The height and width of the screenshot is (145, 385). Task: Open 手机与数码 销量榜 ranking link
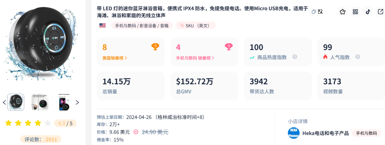[x=195, y=57]
